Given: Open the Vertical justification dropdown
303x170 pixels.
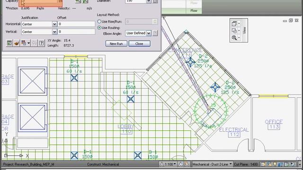Looking at the screenshot, I should (54, 32).
